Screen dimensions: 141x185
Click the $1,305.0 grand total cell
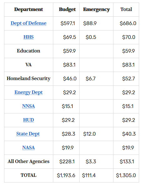(126, 176)
